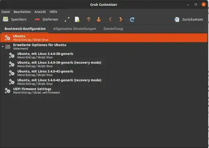The image size is (209, 148).
Task: Create a new entry with document icon
Action: (77, 19)
